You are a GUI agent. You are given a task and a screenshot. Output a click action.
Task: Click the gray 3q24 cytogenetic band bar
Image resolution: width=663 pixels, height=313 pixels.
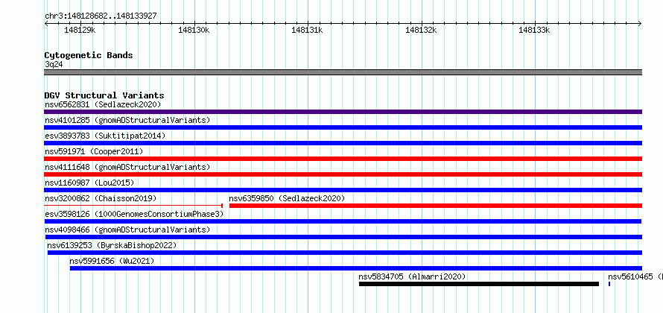pyautogui.click(x=343, y=72)
